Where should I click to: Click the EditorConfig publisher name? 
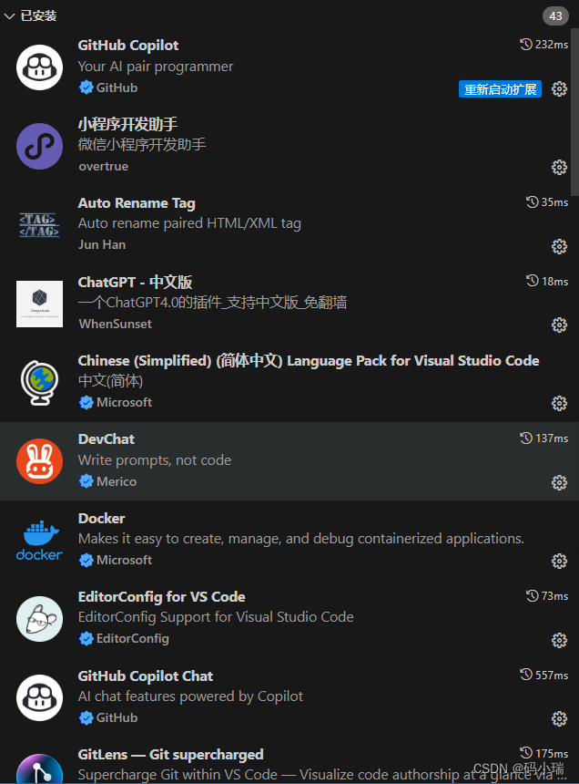click(133, 638)
